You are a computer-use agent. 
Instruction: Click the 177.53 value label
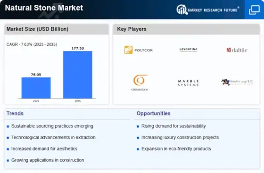coord(78,48)
